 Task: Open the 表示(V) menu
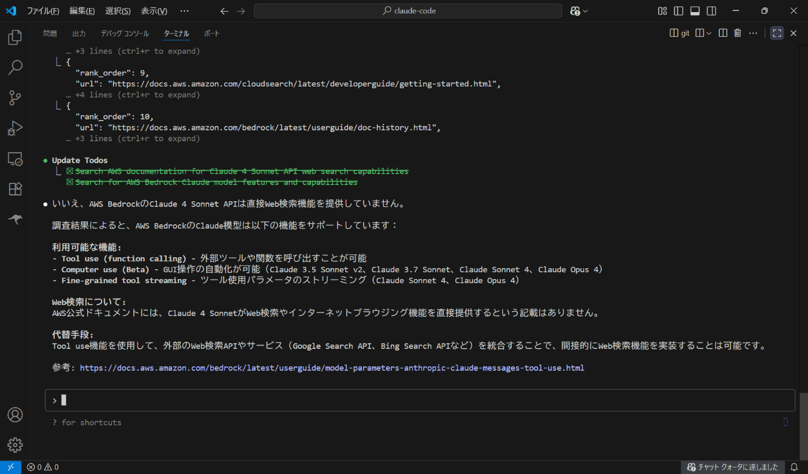click(x=154, y=11)
